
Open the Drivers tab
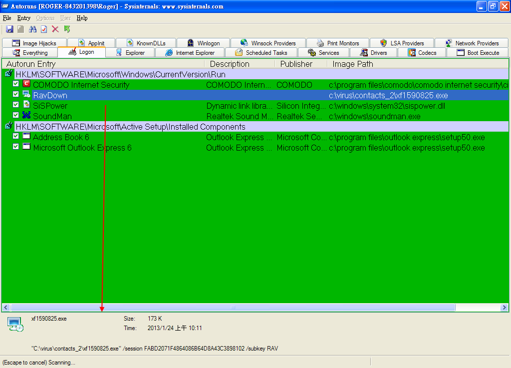pyautogui.click(x=373, y=53)
